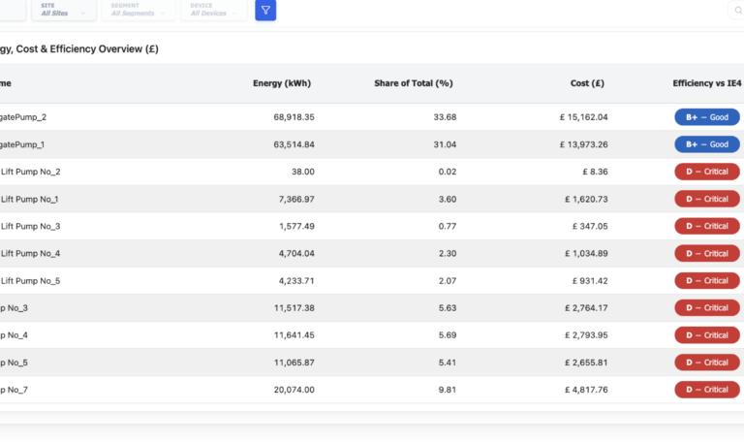
Task: Click D Critical badge for Lift Pump No_5
Action: pos(707,280)
